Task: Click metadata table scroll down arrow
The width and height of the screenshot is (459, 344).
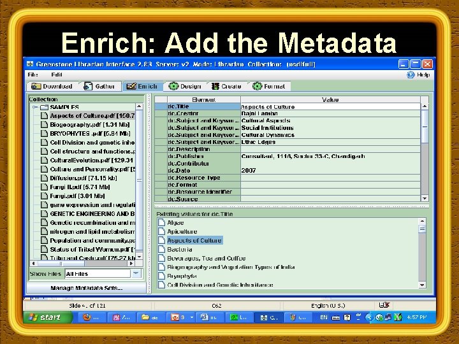Action: click(425, 198)
